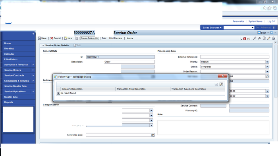Expand the Complaints & Returns submenu arrow
The image size is (278, 156).
coord(33,81)
